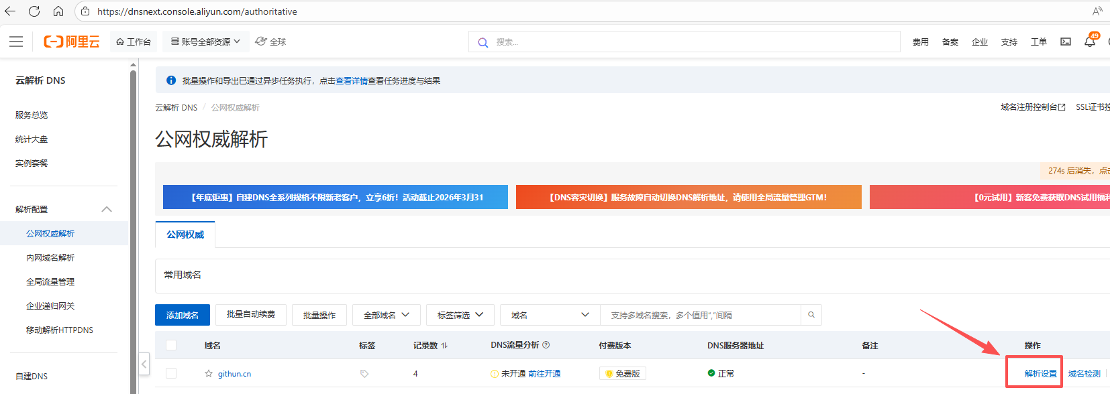This screenshot has width=1110, height=394.
Task: Click the tag icon for githun.cn
Action: click(364, 374)
